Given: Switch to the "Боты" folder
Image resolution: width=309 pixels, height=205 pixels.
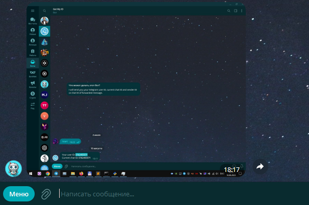Looking at the screenshot, I should 33,63.
